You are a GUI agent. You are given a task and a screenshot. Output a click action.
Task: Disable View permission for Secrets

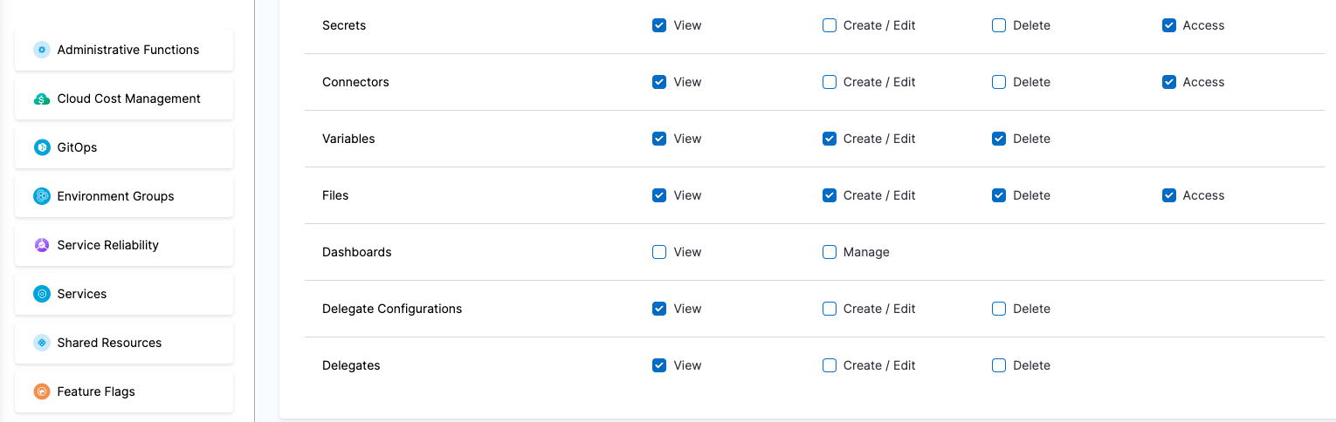tap(659, 25)
